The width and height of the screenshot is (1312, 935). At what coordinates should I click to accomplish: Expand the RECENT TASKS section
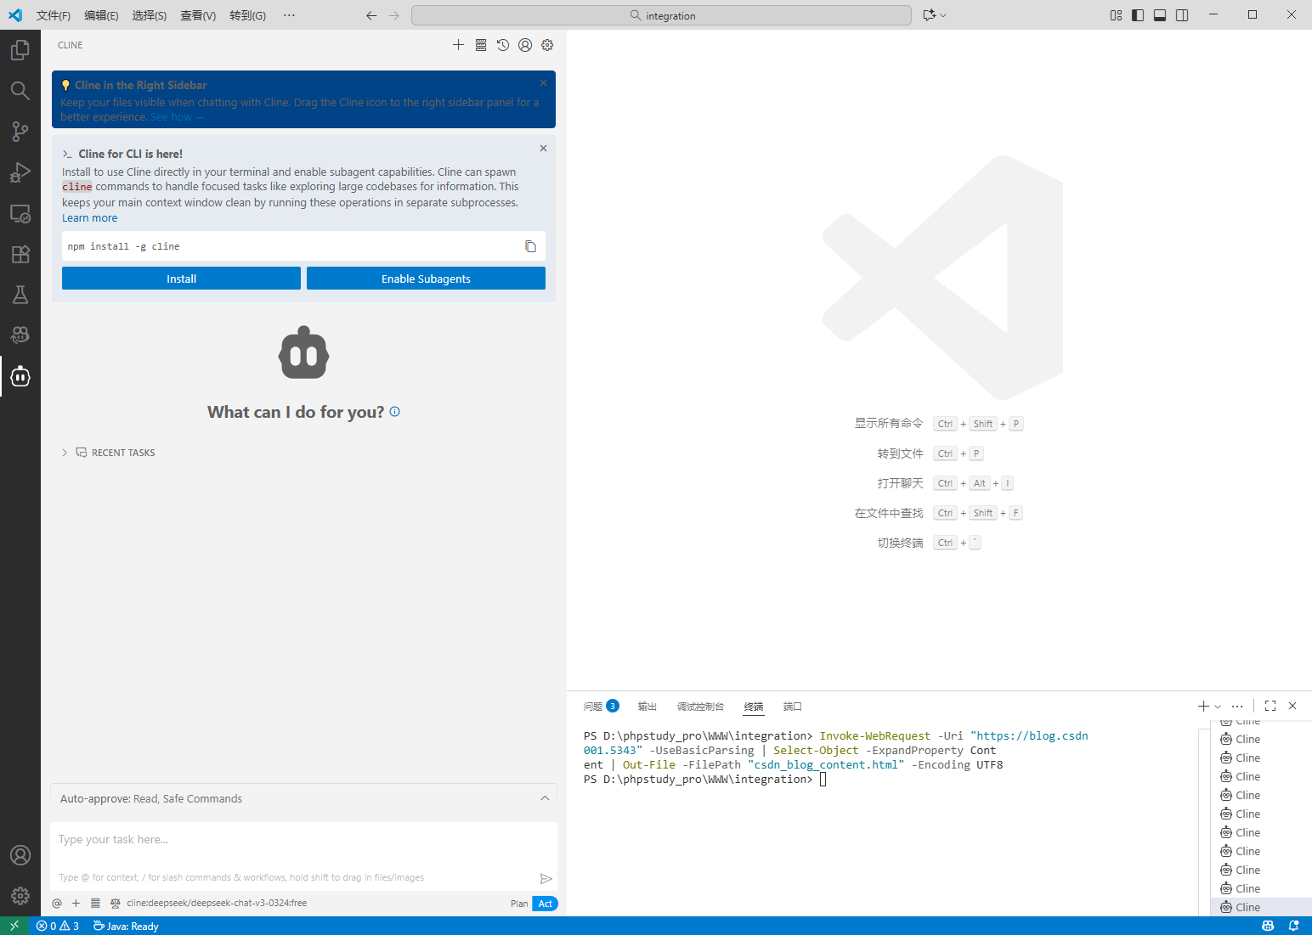(x=108, y=453)
